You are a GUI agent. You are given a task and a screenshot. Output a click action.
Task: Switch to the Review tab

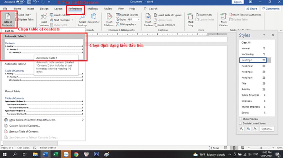coord(108,9)
